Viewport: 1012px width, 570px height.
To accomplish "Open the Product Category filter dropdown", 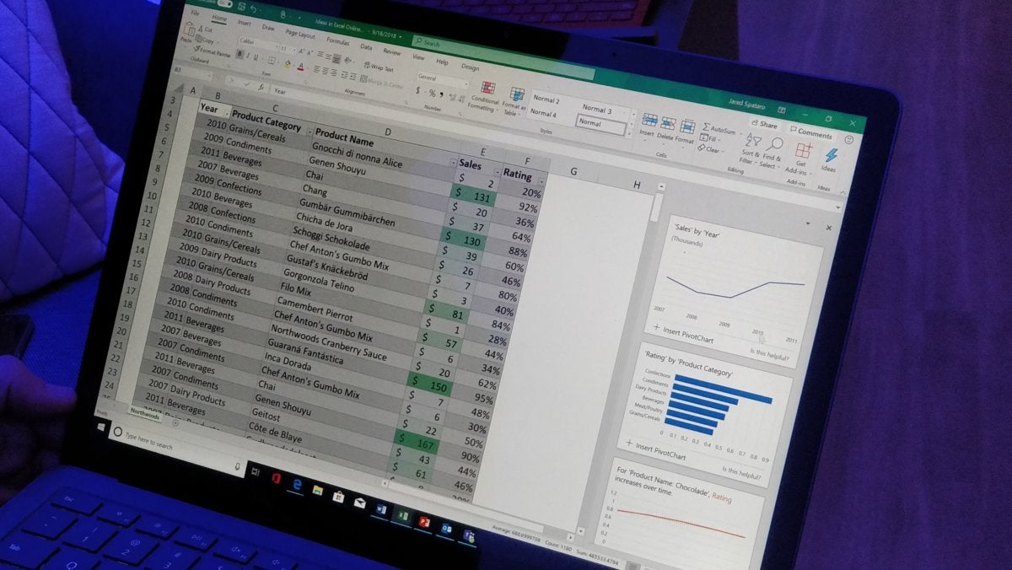I will 309,131.
